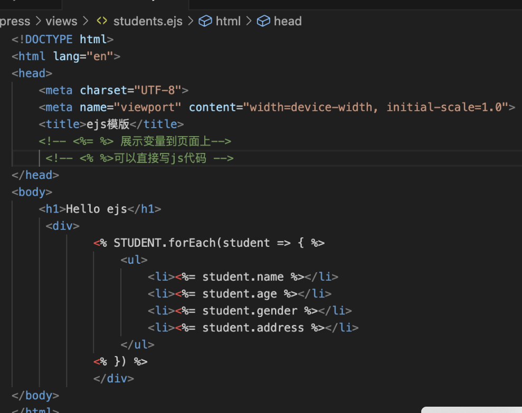Select head breadcrumb segment

click(288, 21)
